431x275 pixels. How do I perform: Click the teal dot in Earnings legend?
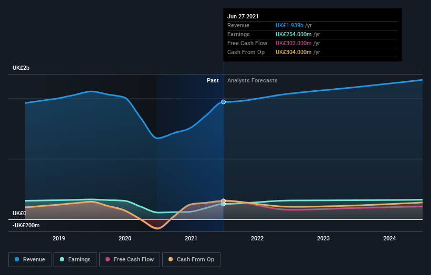coord(62,259)
